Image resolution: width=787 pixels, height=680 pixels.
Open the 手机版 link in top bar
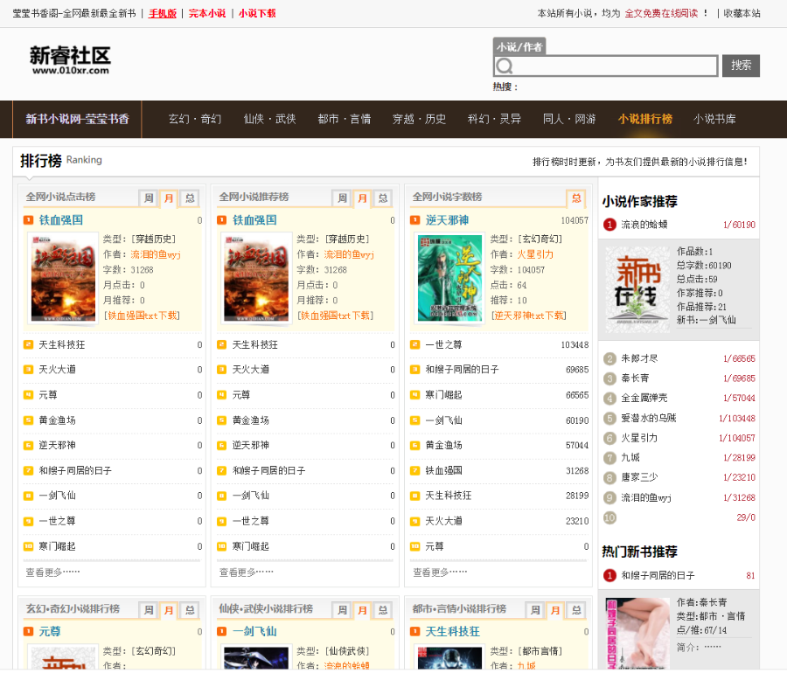(x=163, y=14)
